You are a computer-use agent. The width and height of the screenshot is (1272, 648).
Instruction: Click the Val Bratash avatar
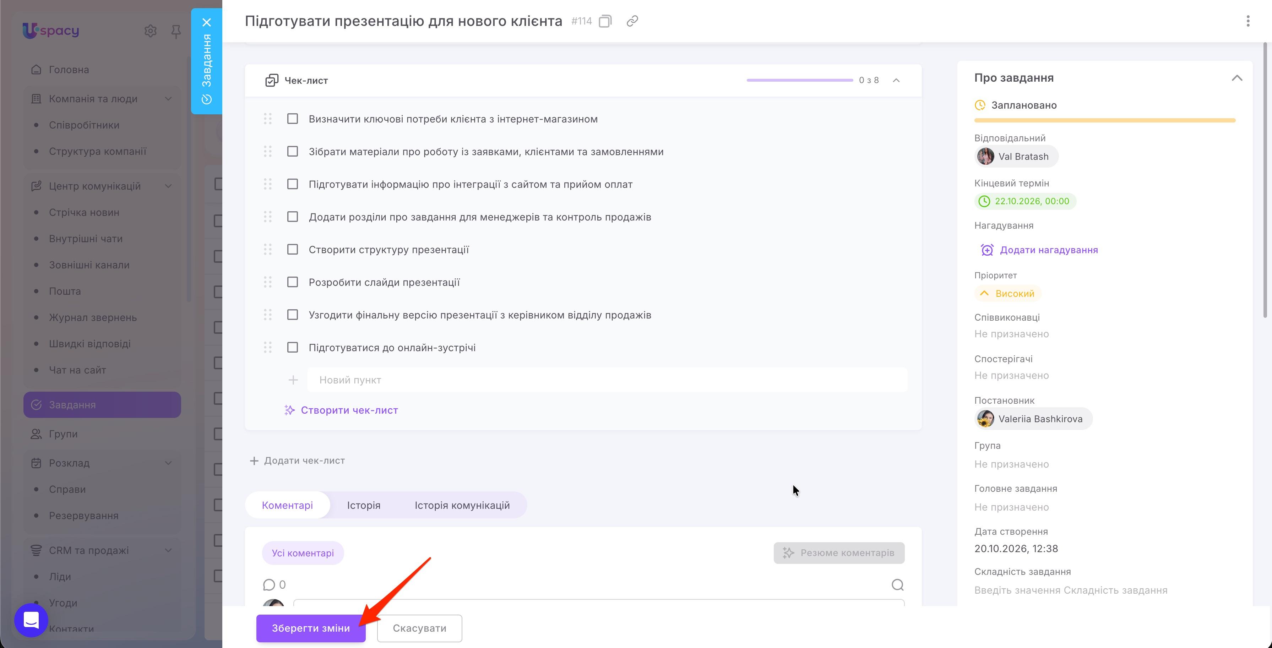pos(985,157)
